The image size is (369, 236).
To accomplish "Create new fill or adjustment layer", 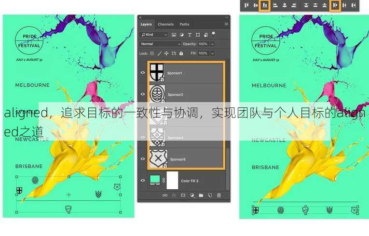I will pos(192,196).
